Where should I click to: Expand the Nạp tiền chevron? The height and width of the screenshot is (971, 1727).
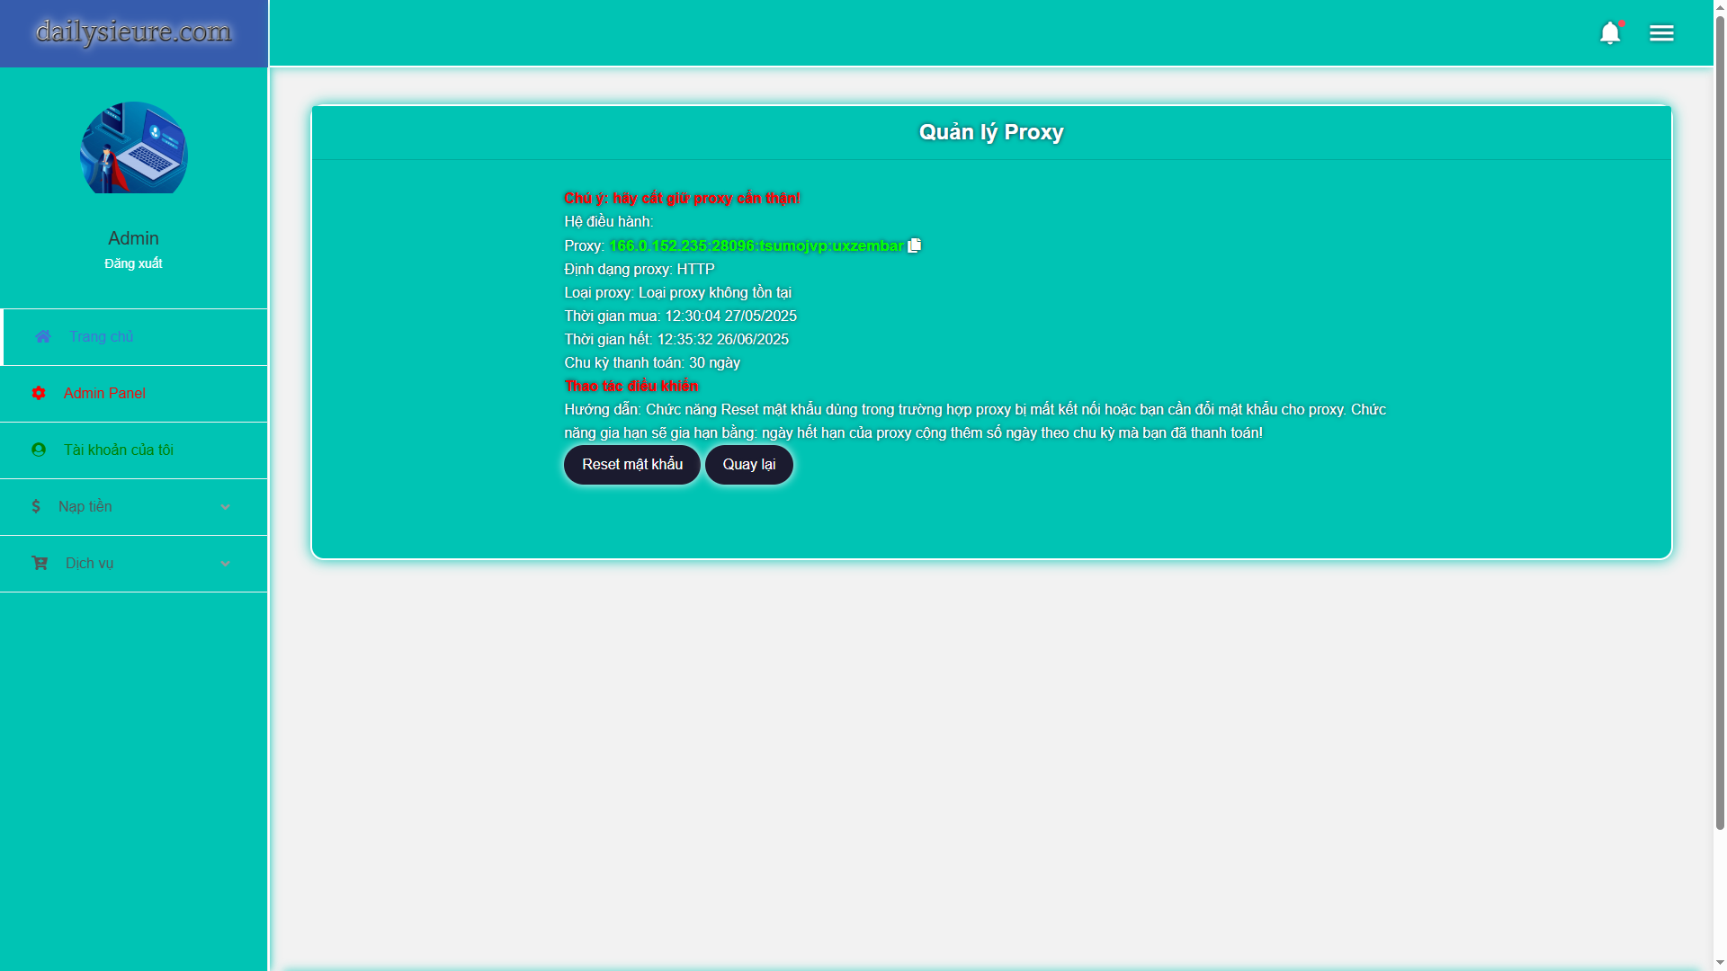pyautogui.click(x=225, y=507)
